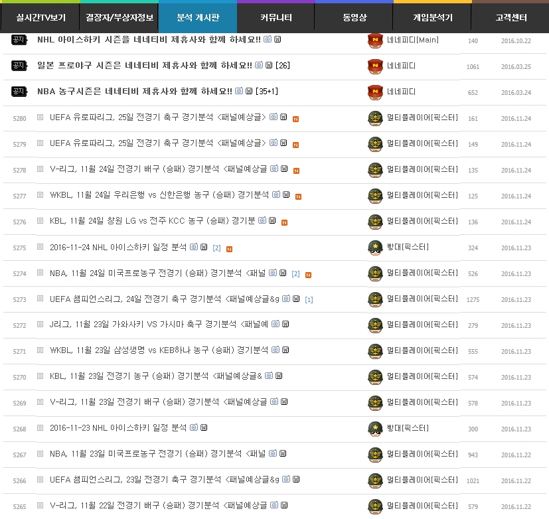
Task: Click new N badge on post 5278
Action: [x=296, y=171]
